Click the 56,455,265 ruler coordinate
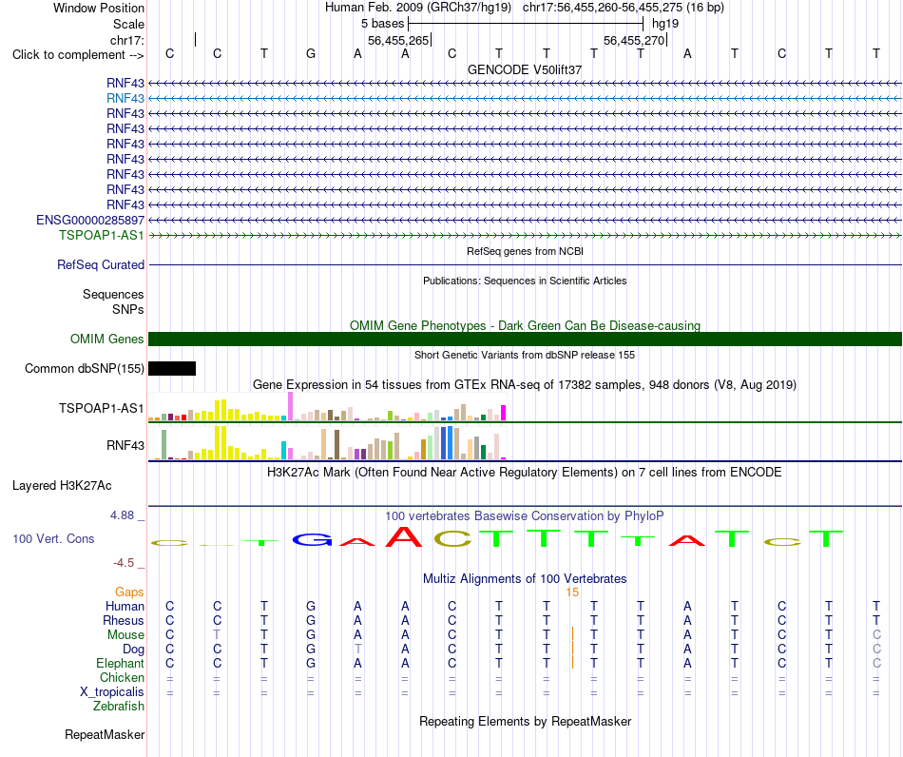The image size is (903, 757). [398, 40]
